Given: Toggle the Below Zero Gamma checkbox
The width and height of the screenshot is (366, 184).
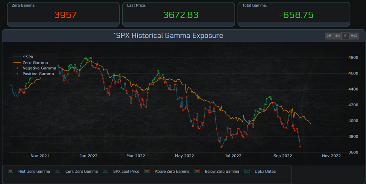Looking at the screenshot, I should click(x=197, y=171).
